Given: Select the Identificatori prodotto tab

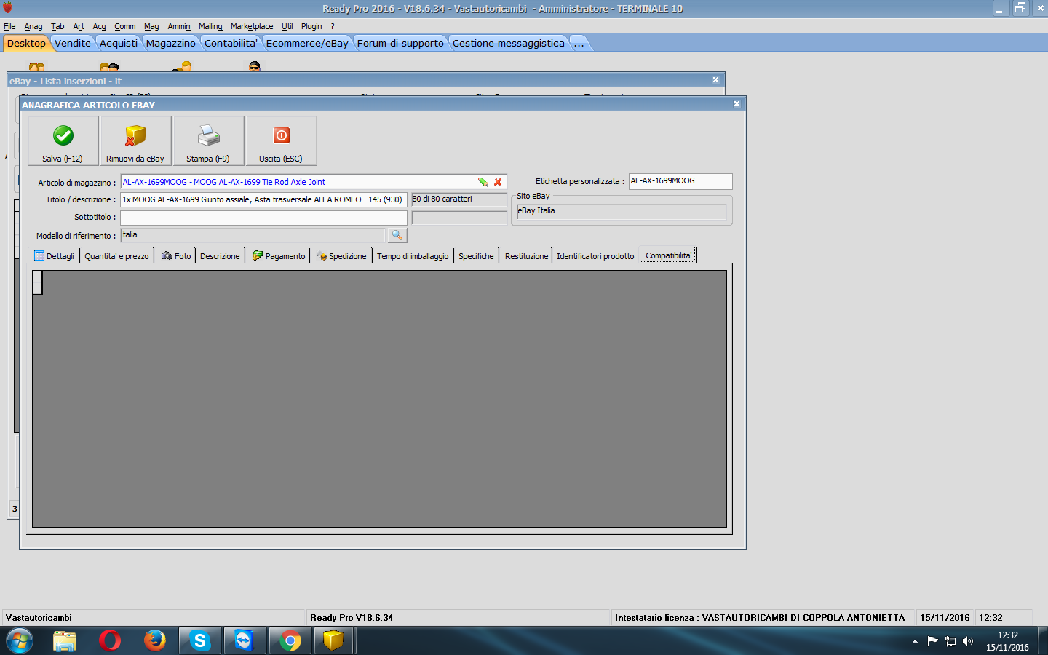Looking at the screenshot, I should pyautogui.click(x=595, y=256).
